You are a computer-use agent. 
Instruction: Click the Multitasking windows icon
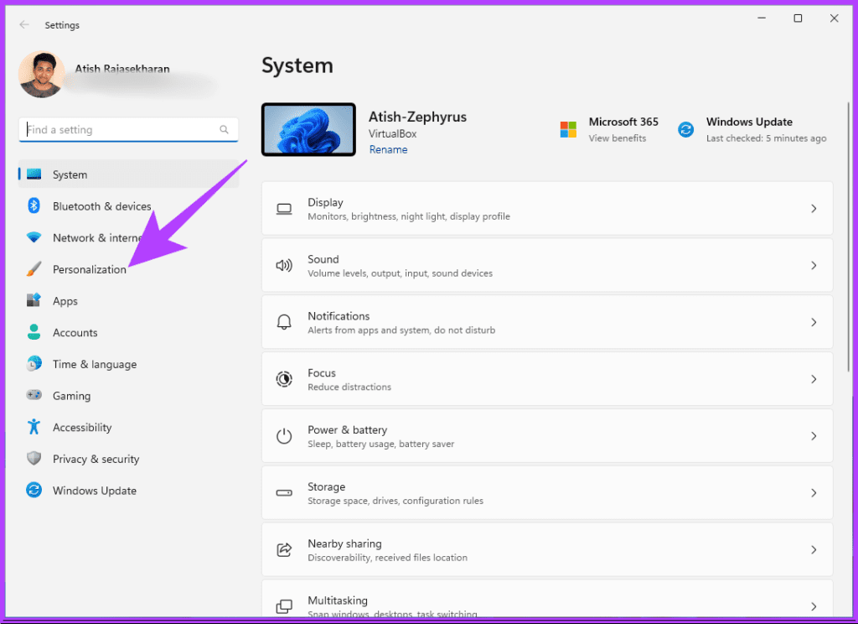[284, 606]
